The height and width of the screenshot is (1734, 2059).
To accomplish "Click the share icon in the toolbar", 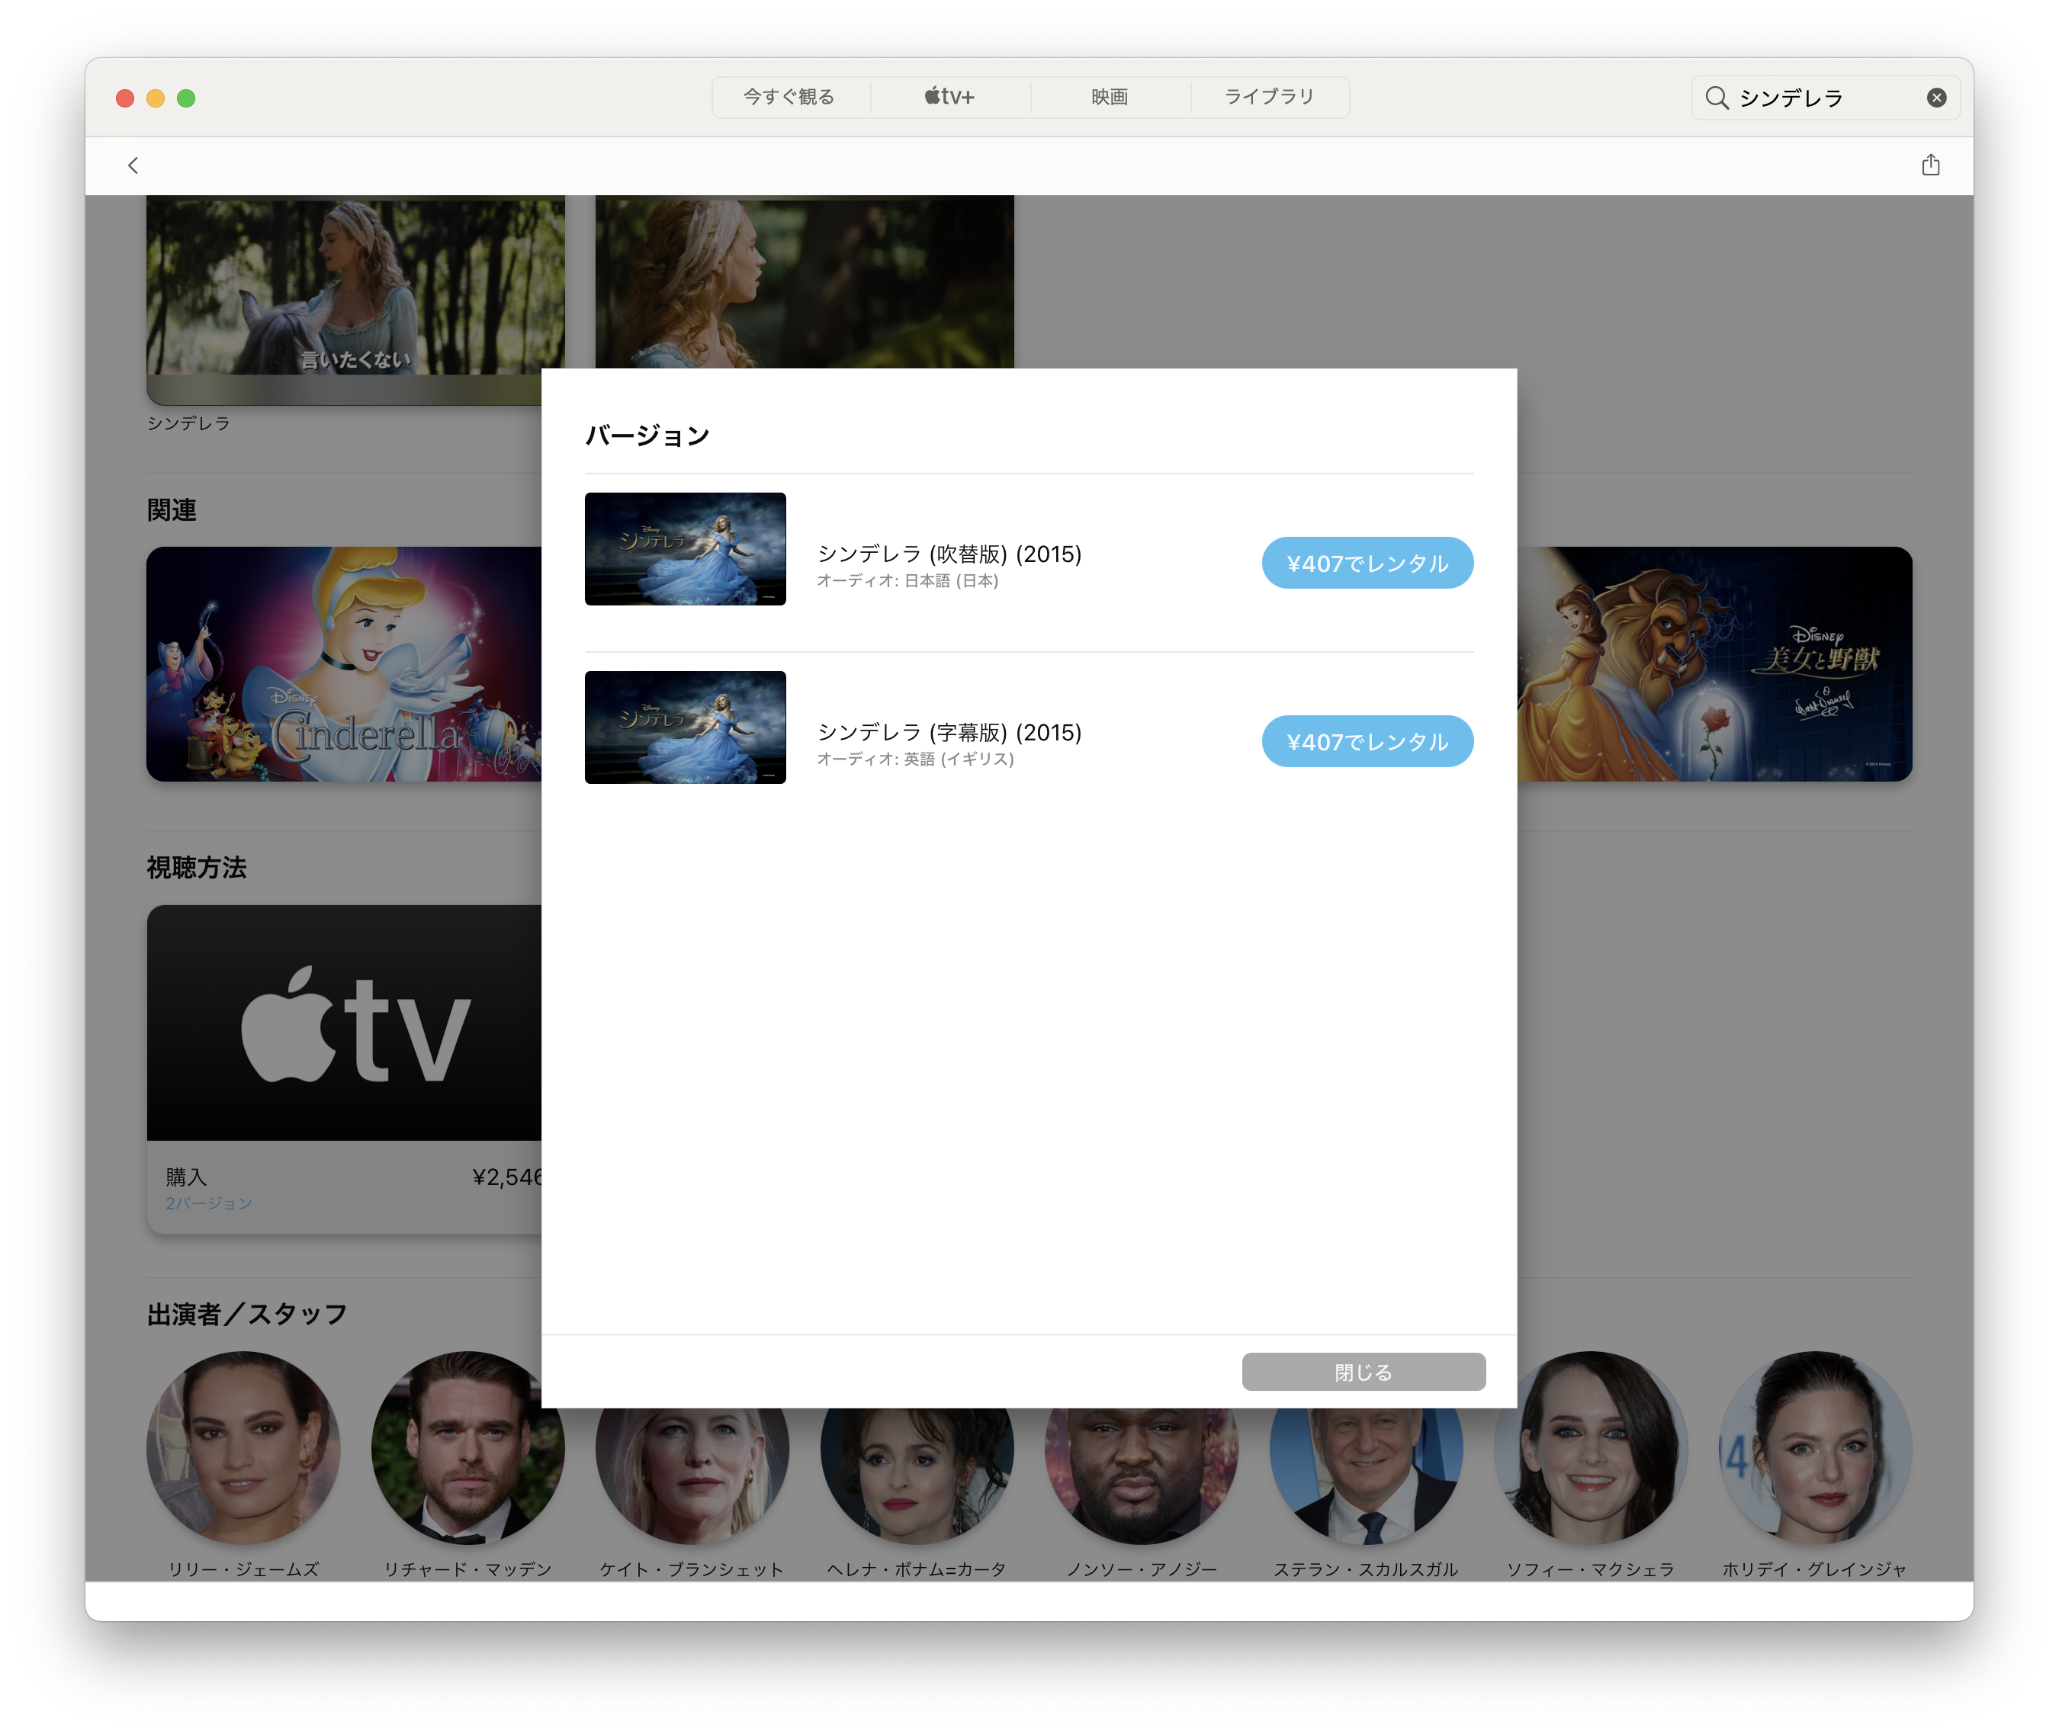I will coord(1930,165).
